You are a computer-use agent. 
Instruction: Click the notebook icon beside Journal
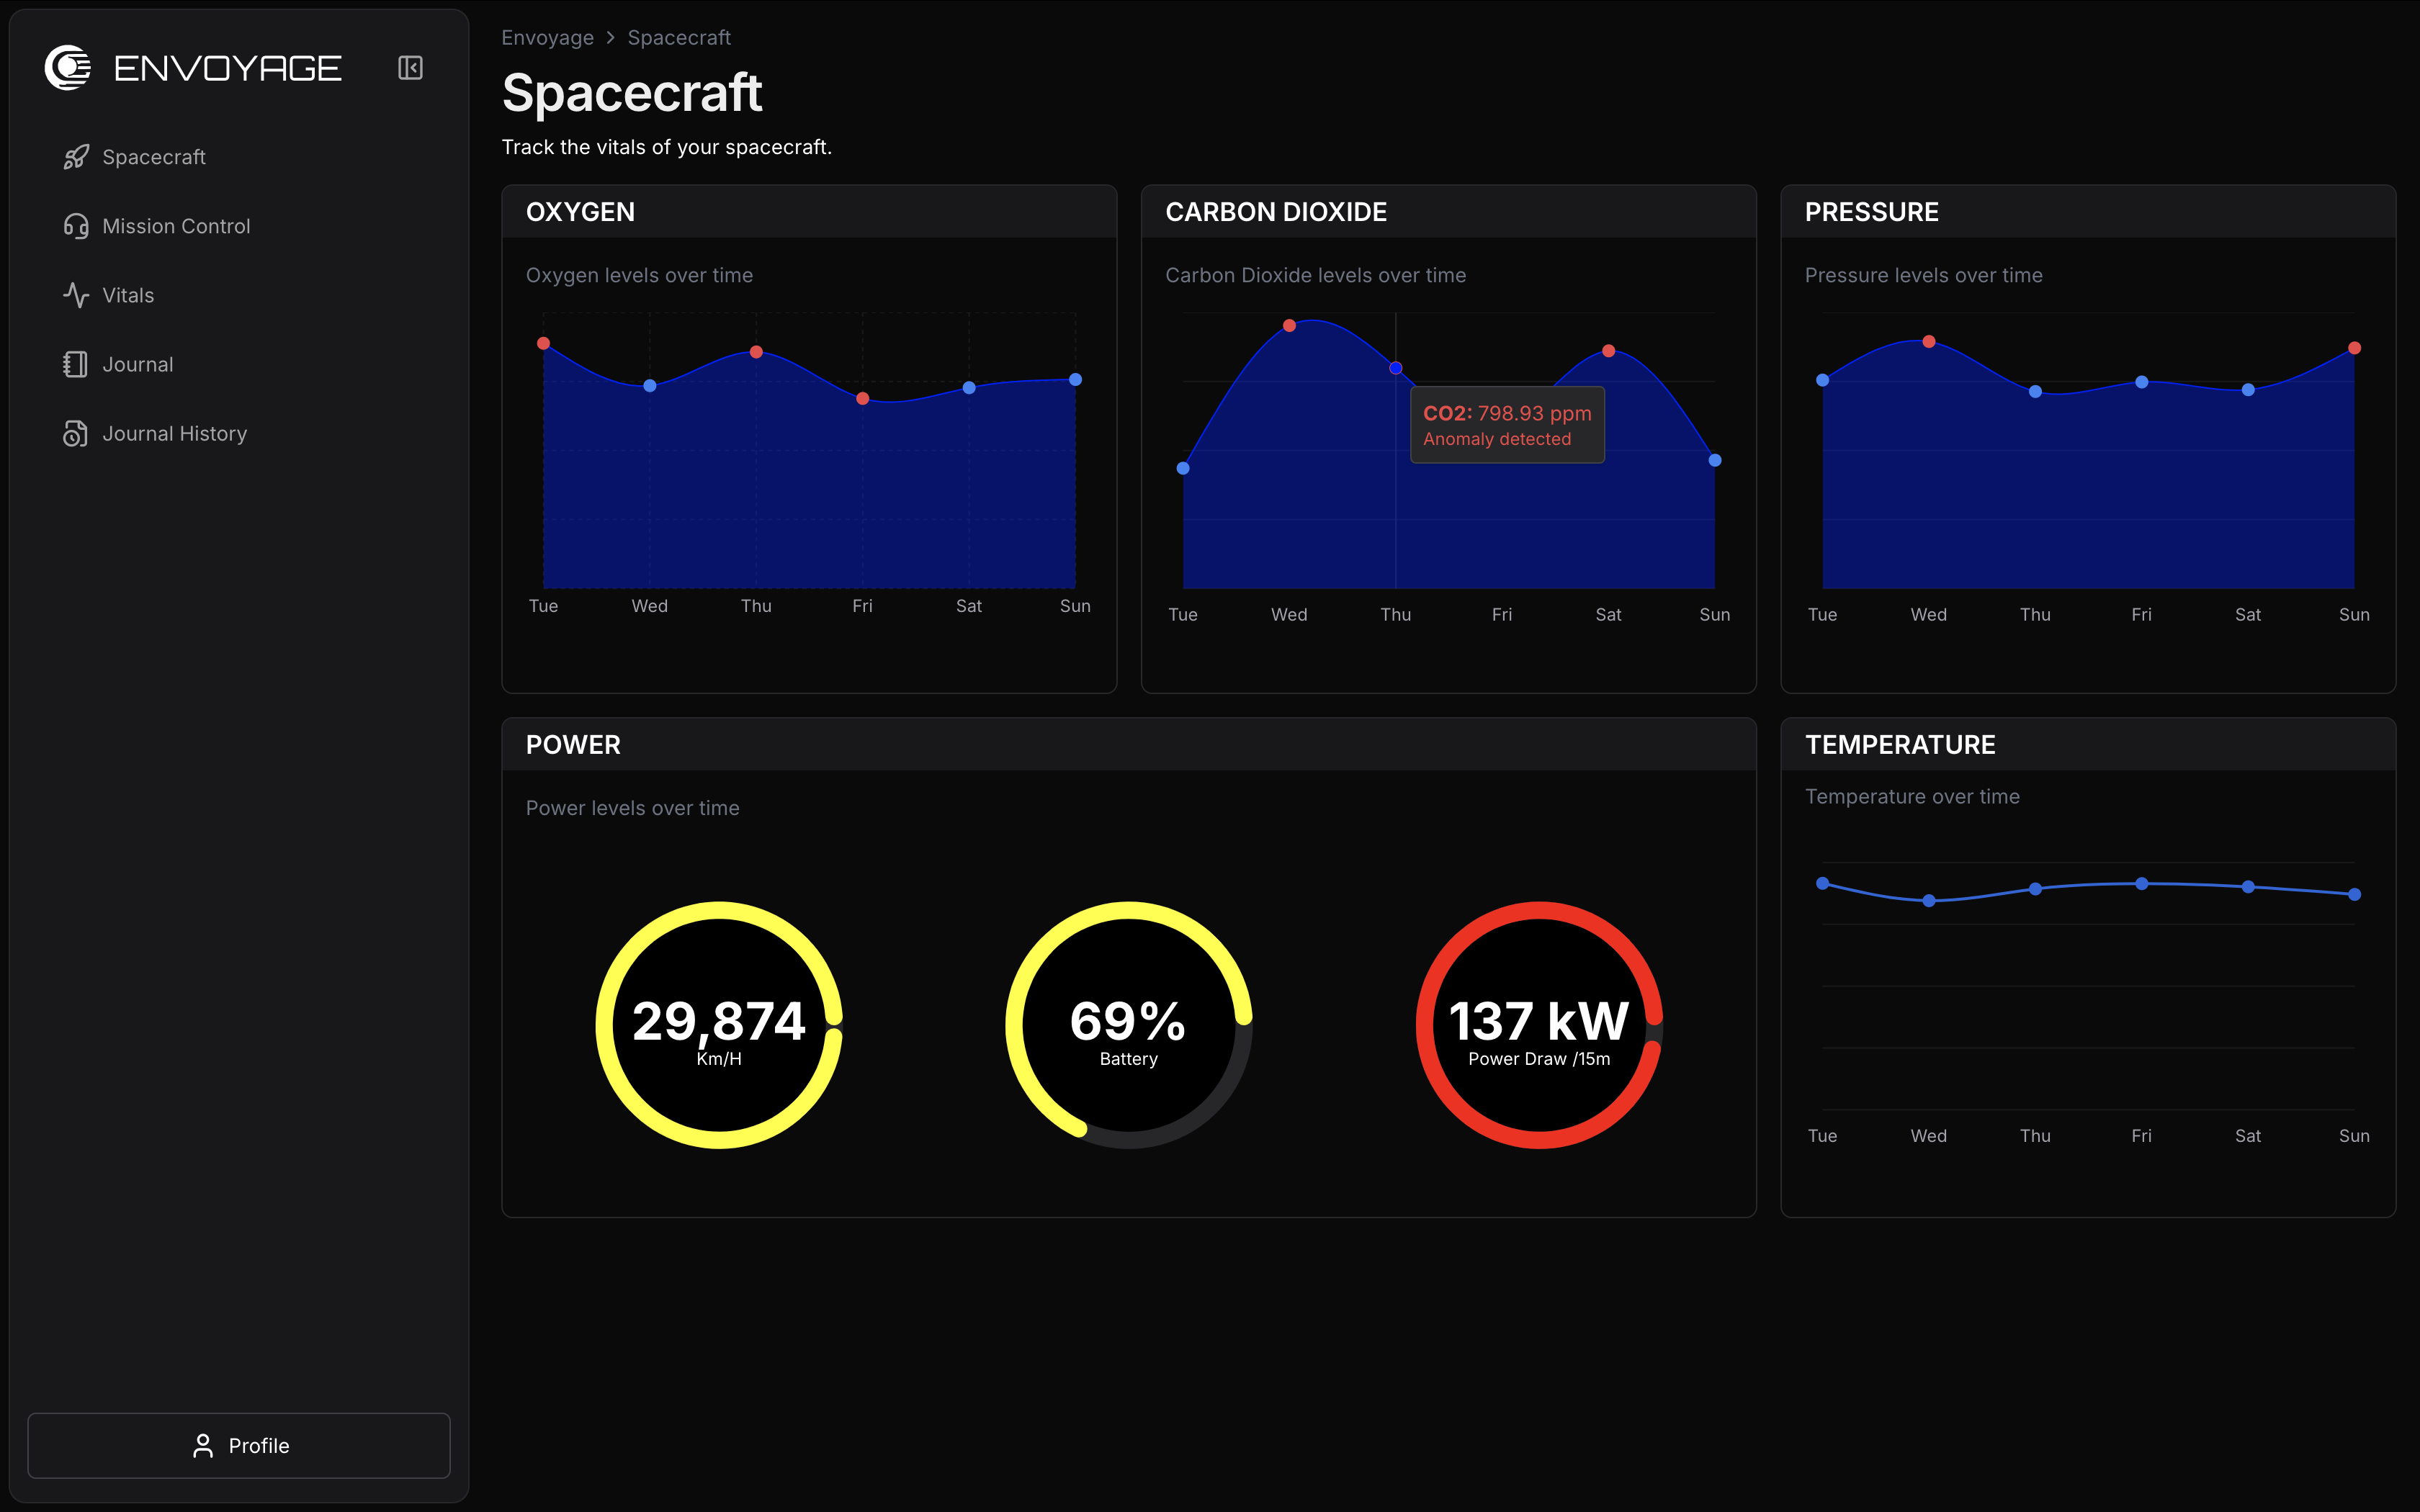[76, 364]
